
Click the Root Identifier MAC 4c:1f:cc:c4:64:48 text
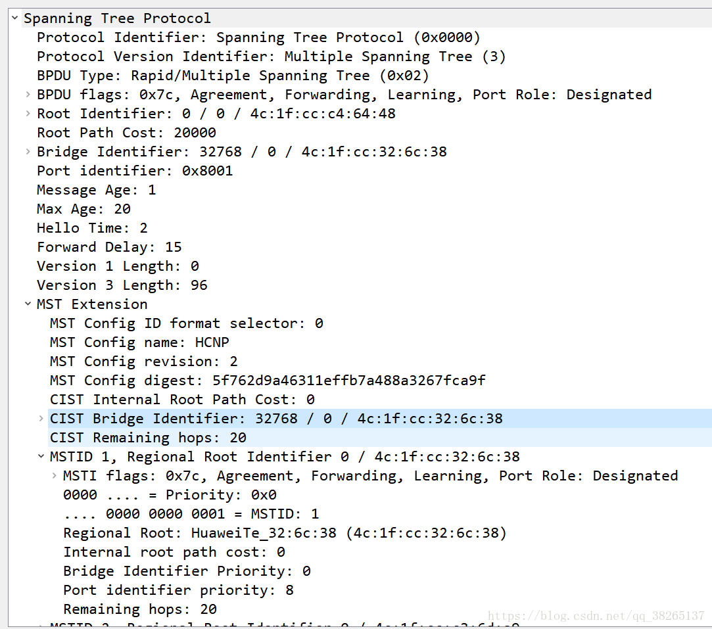[323, 114]
